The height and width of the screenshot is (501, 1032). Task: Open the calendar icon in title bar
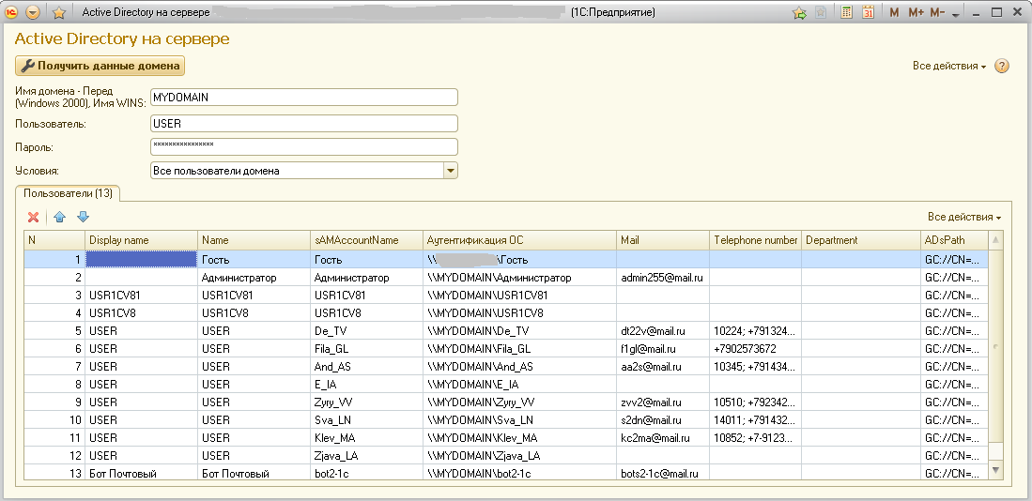(868, 13)
